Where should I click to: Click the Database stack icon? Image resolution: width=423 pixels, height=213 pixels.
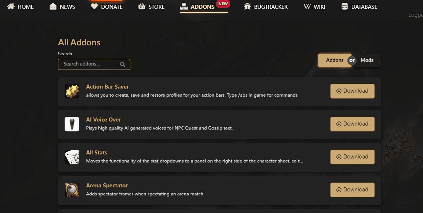344,7
